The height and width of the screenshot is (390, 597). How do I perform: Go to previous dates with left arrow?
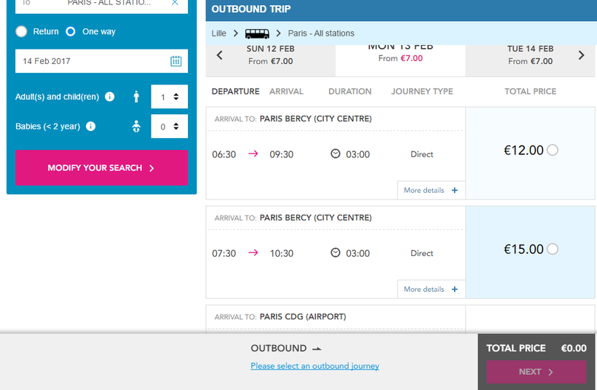click(x=220, y=55)
